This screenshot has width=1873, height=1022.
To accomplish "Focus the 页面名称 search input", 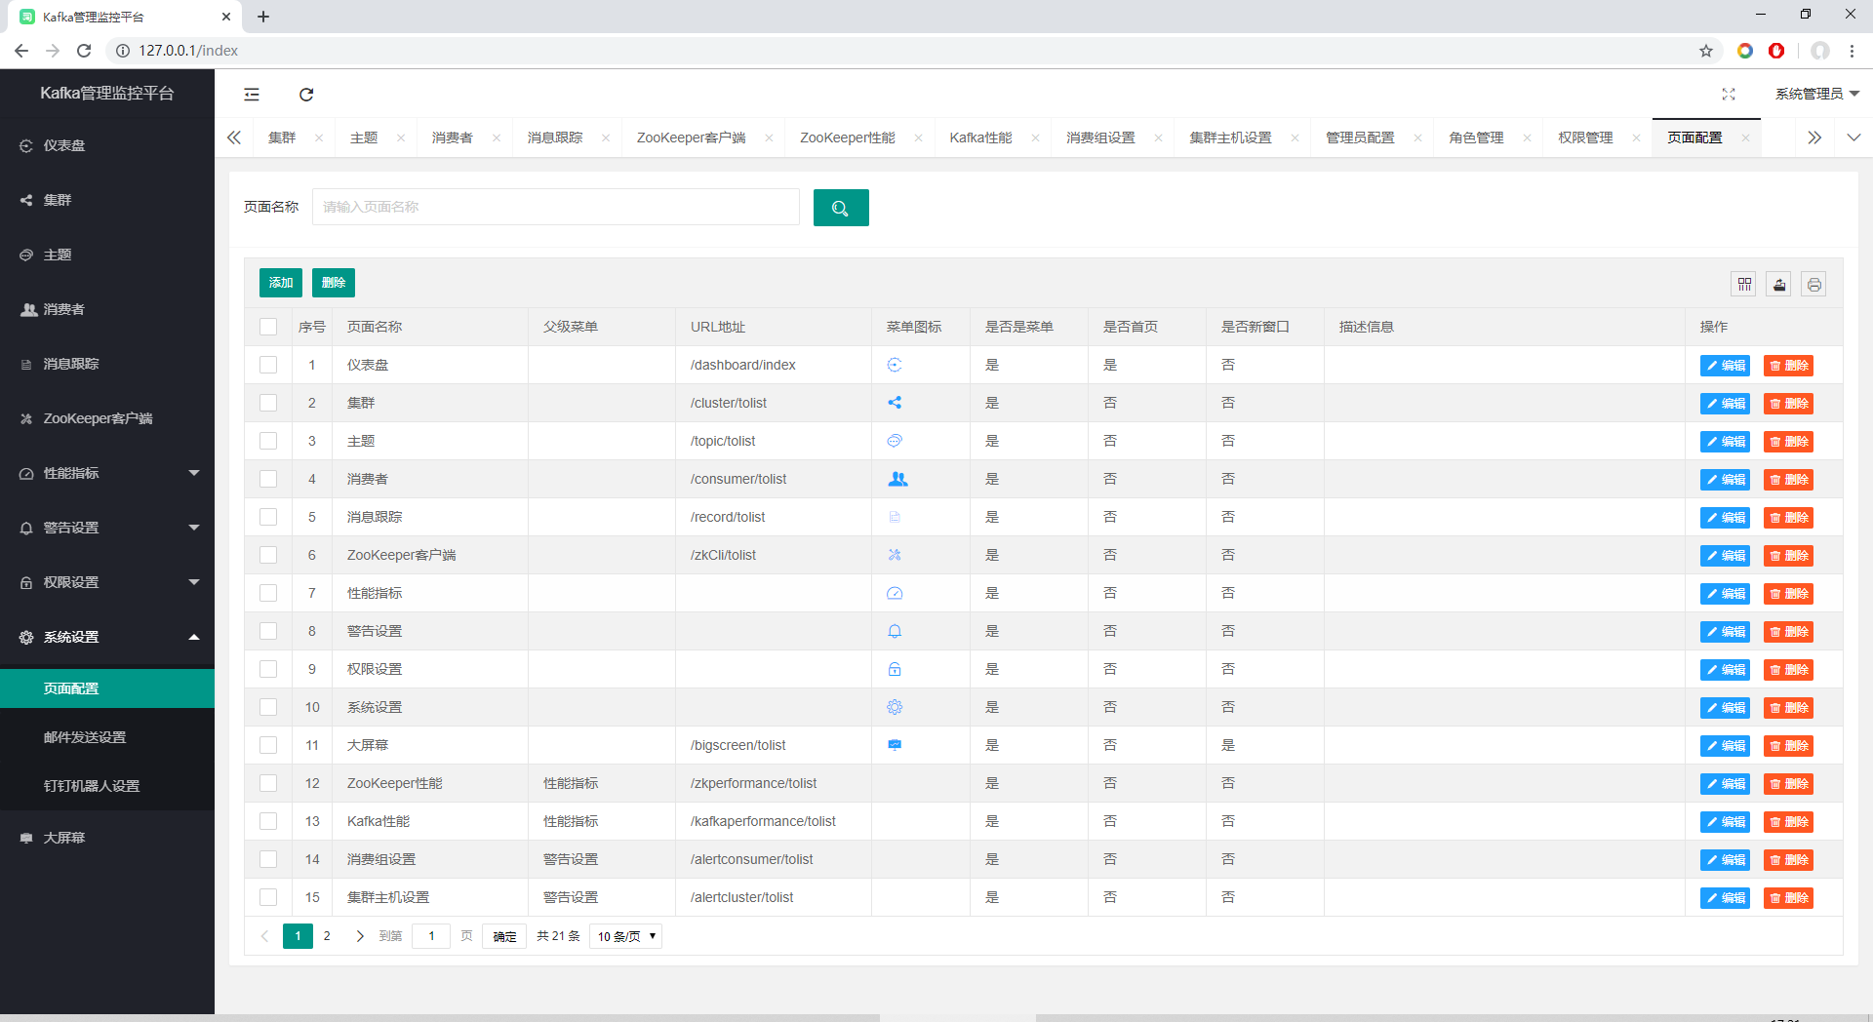I will pos(556,207).
